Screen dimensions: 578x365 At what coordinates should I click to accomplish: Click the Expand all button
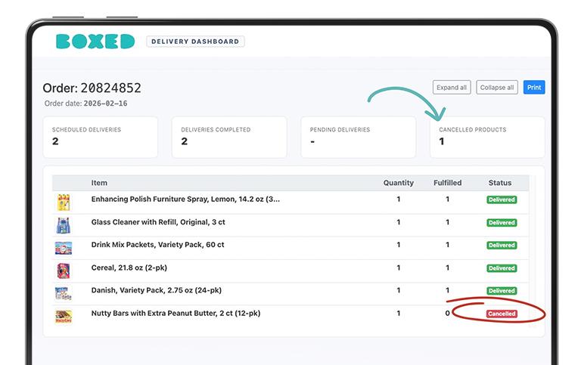pyautogui.click(x=452, y=88)
